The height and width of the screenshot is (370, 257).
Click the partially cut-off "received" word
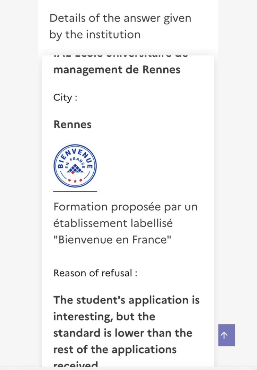click(75, 365)
